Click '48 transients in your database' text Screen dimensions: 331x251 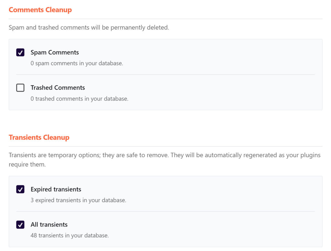(x=70, y=236)
